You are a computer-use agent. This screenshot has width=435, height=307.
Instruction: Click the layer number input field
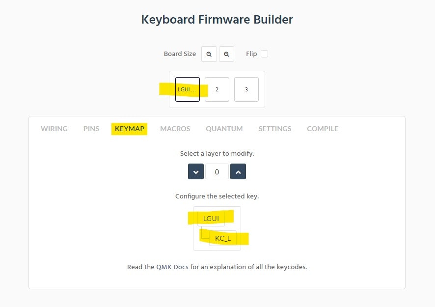click(x=217, y=171)
